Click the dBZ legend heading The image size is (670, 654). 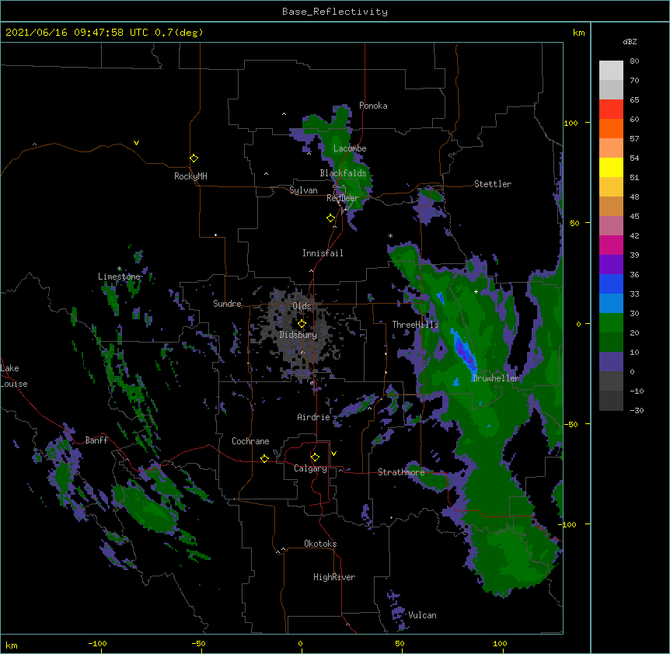pyautogui.click(x=630, y=42)
